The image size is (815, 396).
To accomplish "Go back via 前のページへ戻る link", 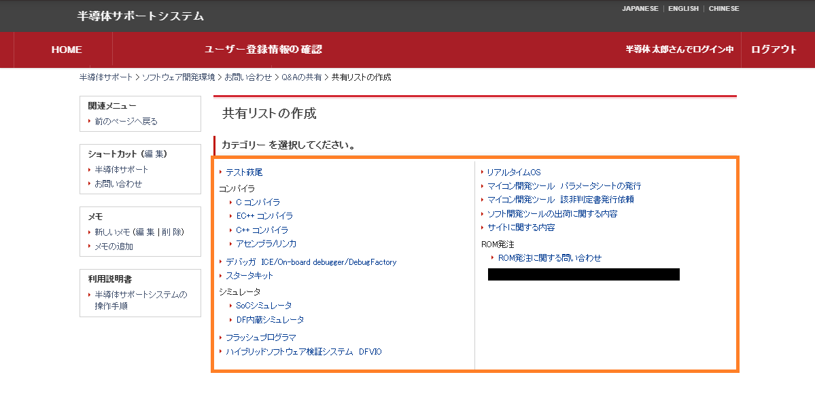I will (126, 121).
